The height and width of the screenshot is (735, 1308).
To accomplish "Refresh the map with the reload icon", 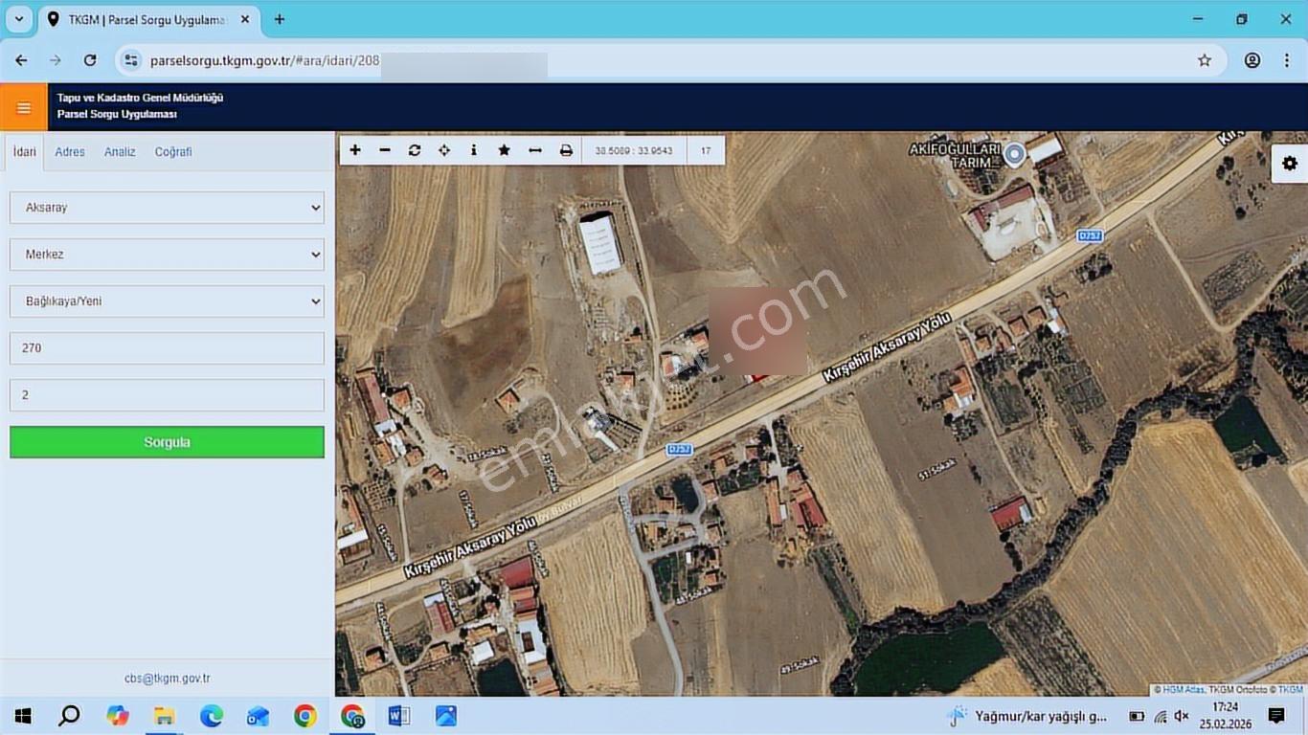I will click(x=415, y=150).
